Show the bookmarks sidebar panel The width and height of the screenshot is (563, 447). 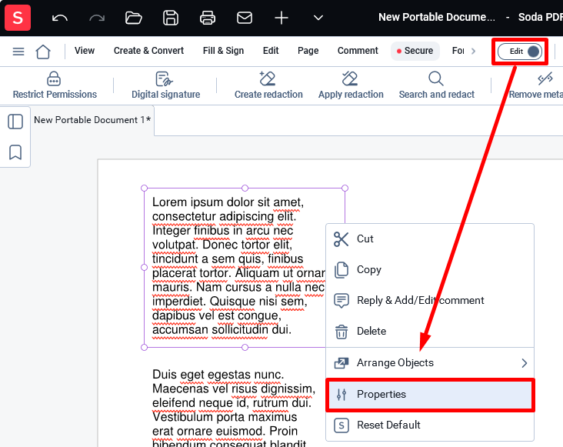[x=15, y=152]
